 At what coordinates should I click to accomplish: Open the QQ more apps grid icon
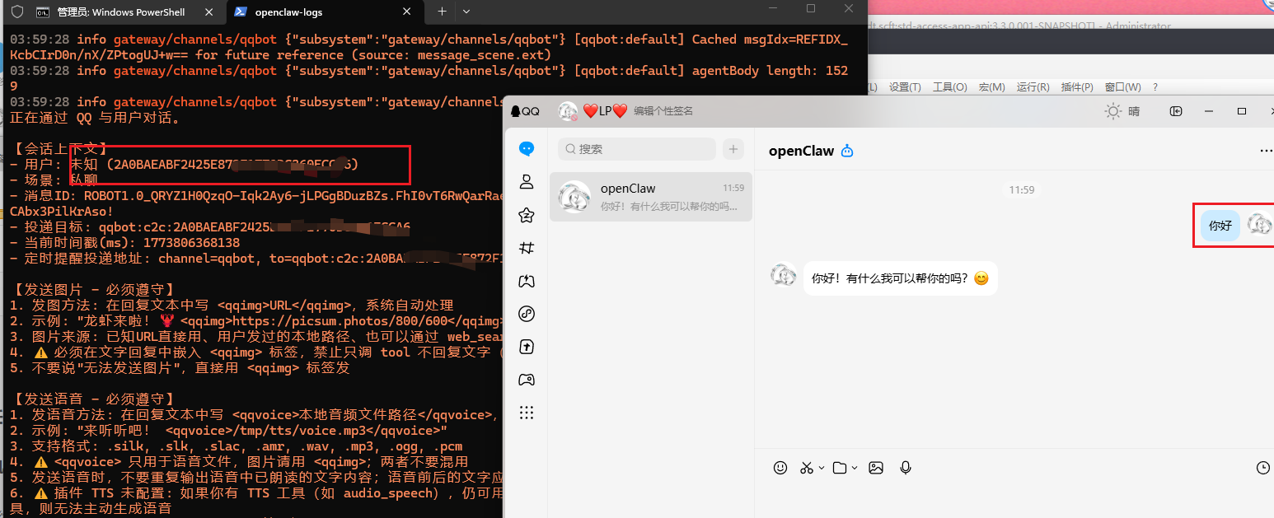pos(527,413)
